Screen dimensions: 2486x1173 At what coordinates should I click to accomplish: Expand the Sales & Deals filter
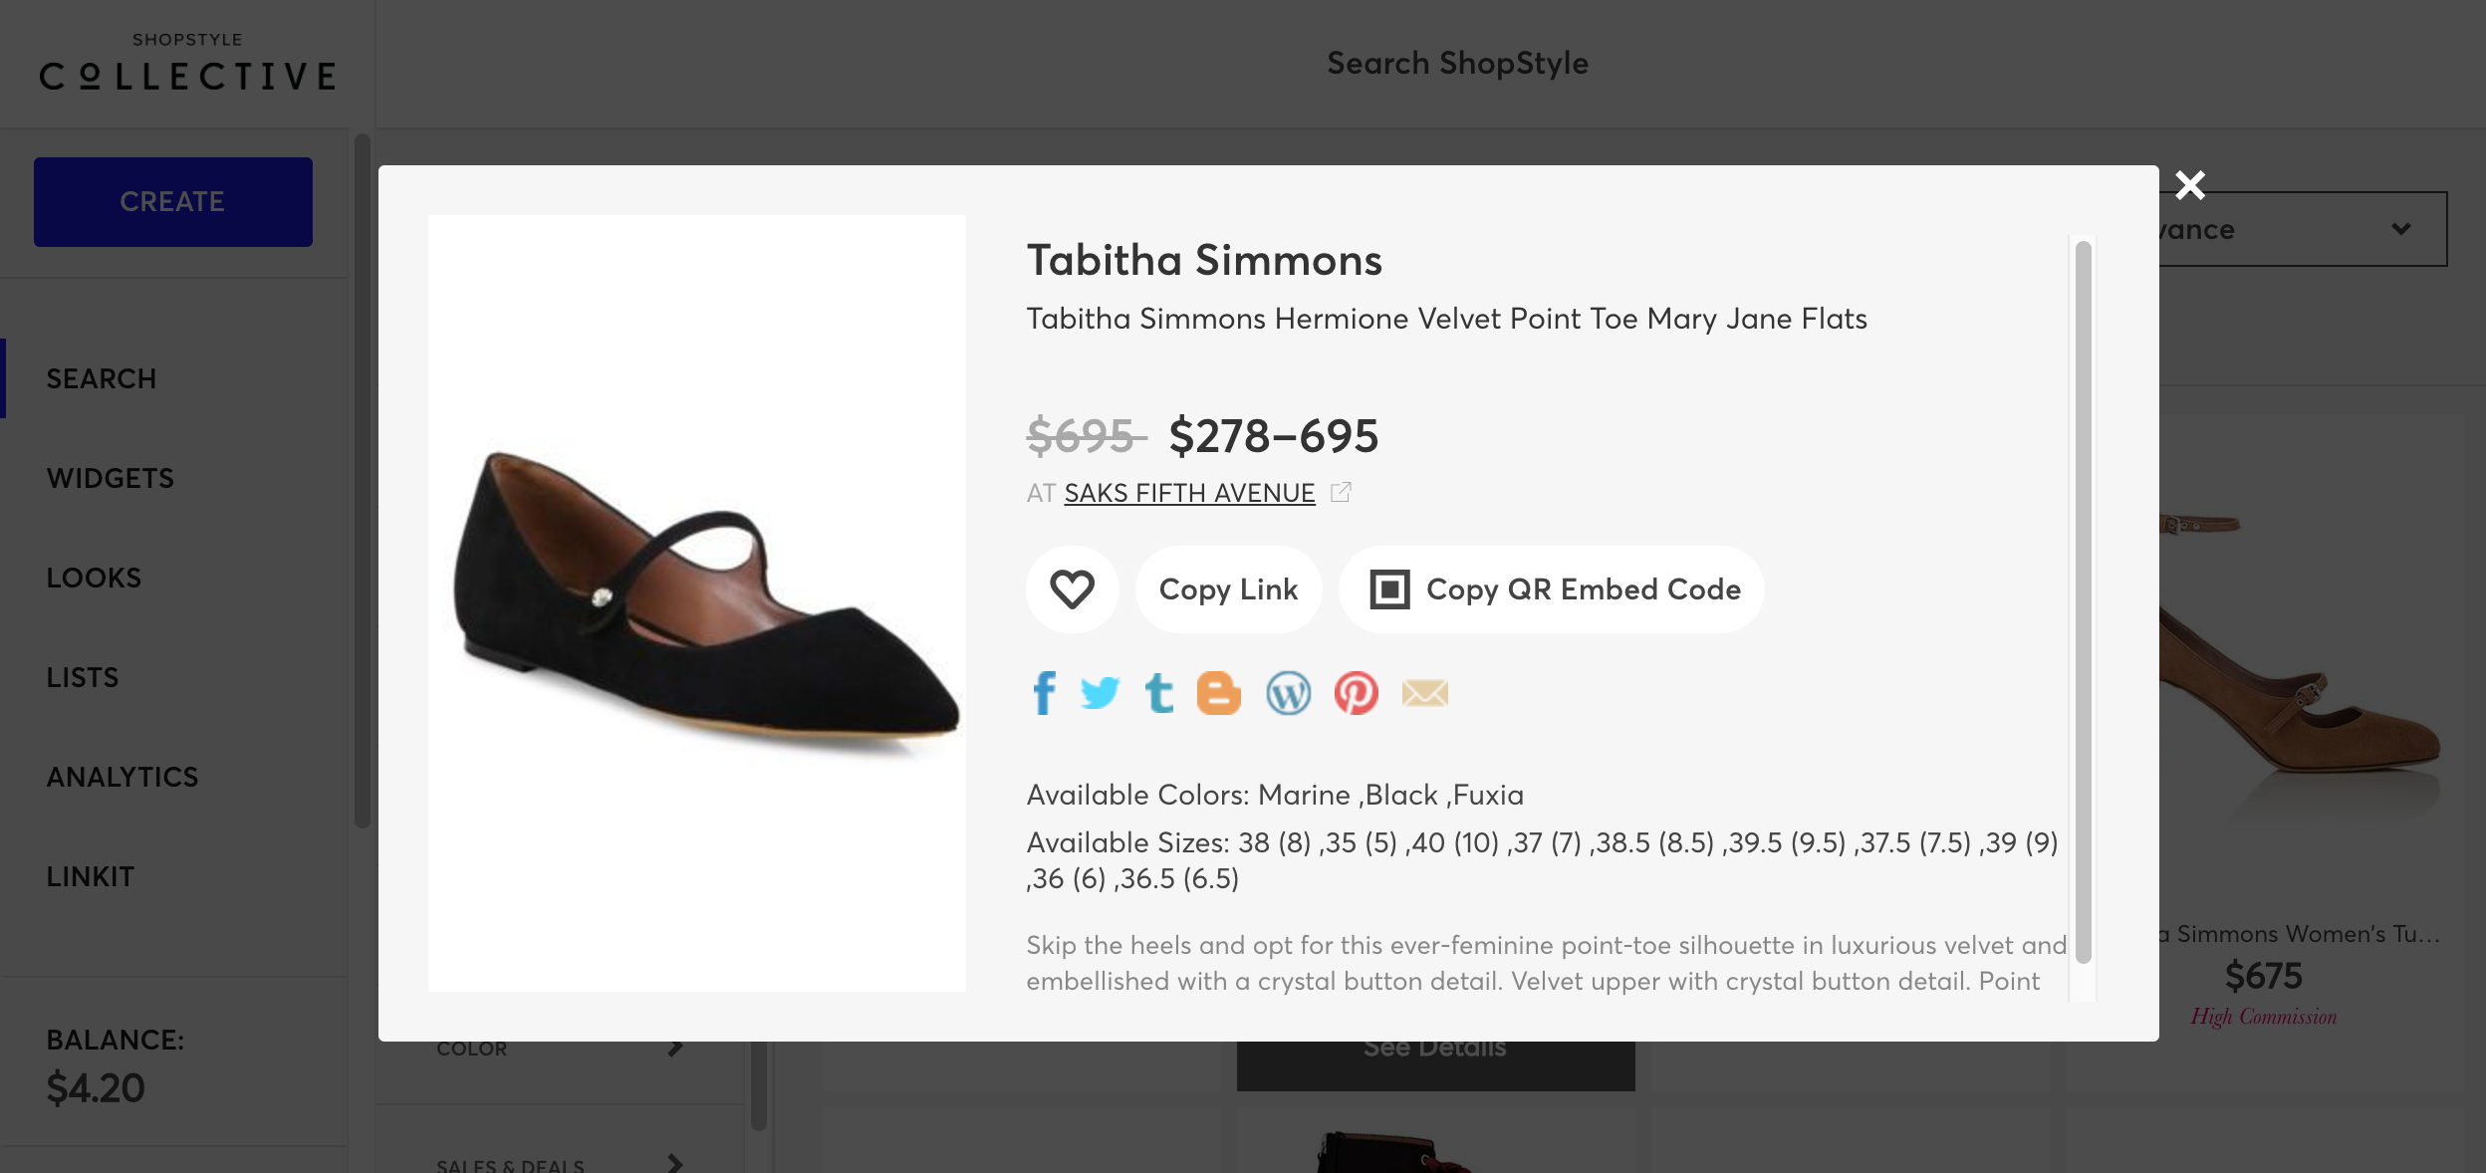click(560, 1163)
